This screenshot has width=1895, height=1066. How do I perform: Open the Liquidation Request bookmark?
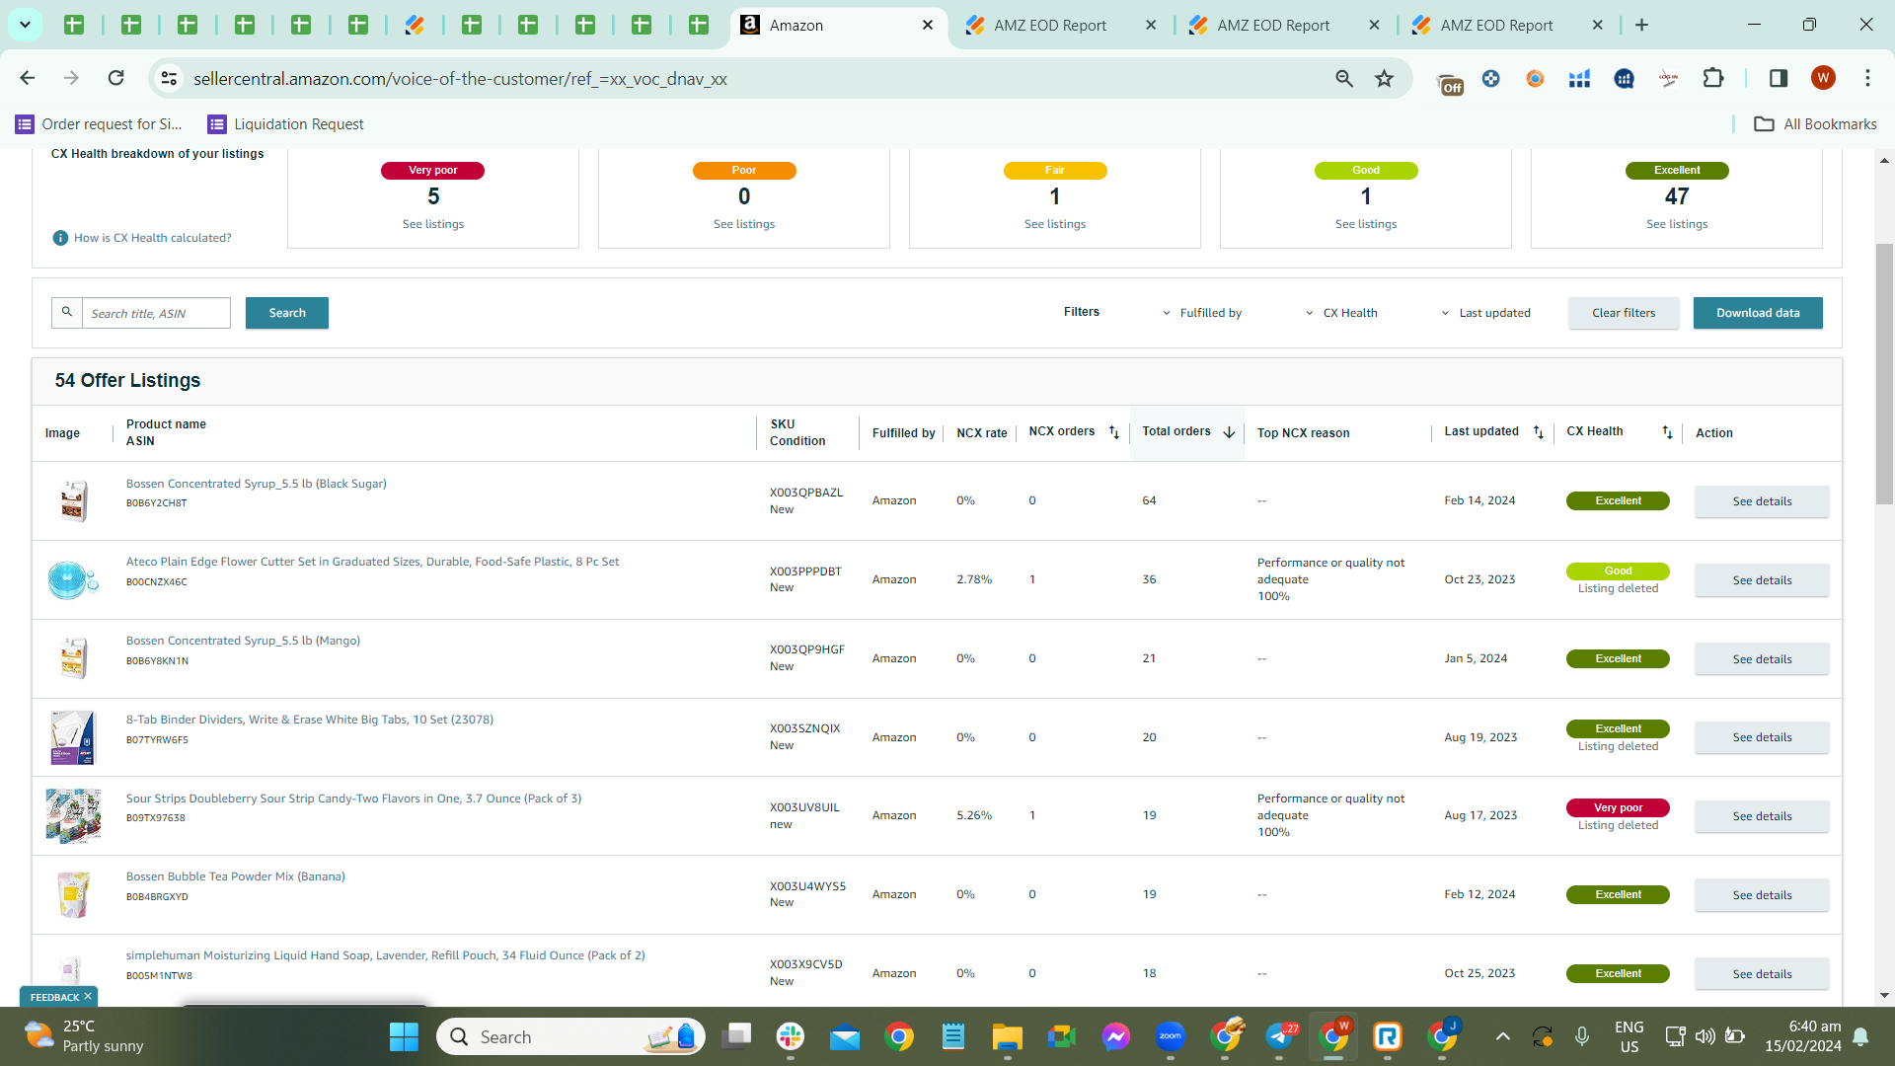285,124
